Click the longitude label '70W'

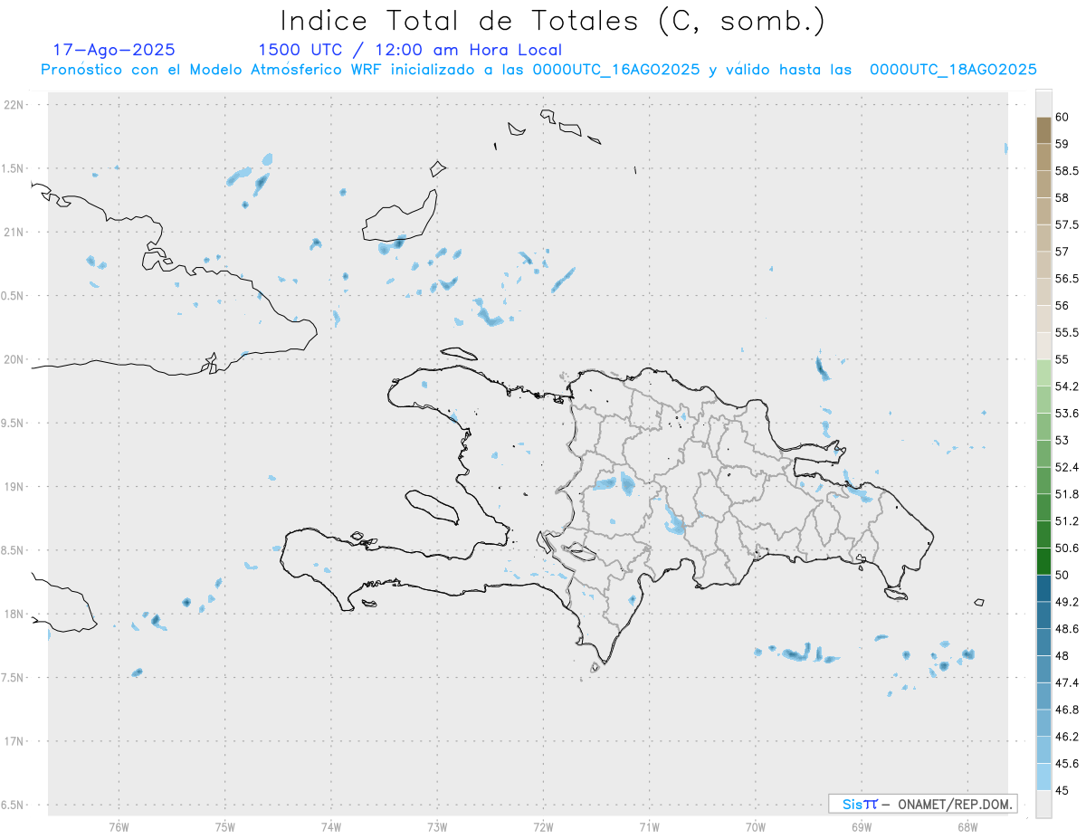pyautogui.click(x=755, y=827)
